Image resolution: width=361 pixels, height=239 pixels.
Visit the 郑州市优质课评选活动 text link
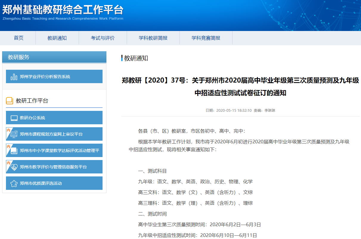41,183
